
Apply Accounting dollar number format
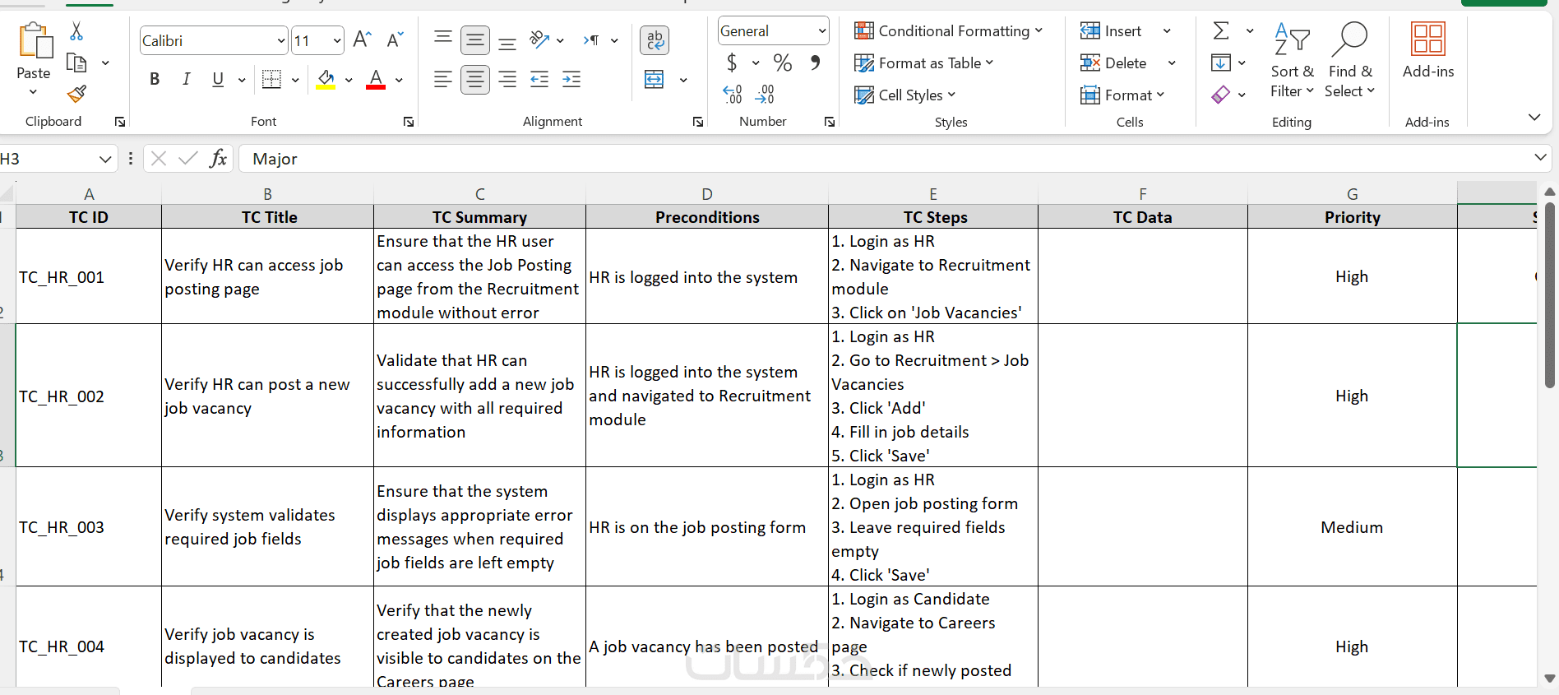[732, 63]
